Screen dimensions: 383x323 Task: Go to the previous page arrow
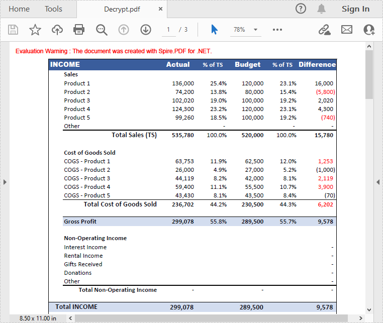pos(124,30)
